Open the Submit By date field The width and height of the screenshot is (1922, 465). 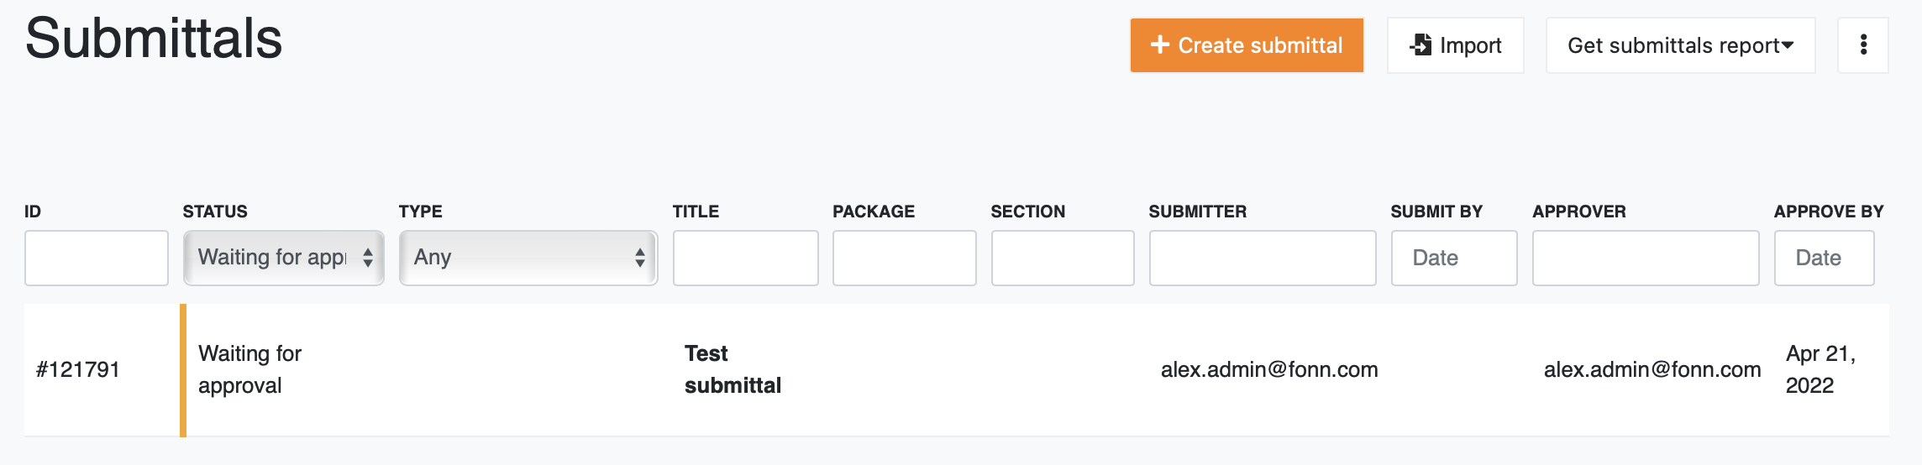1454,258
